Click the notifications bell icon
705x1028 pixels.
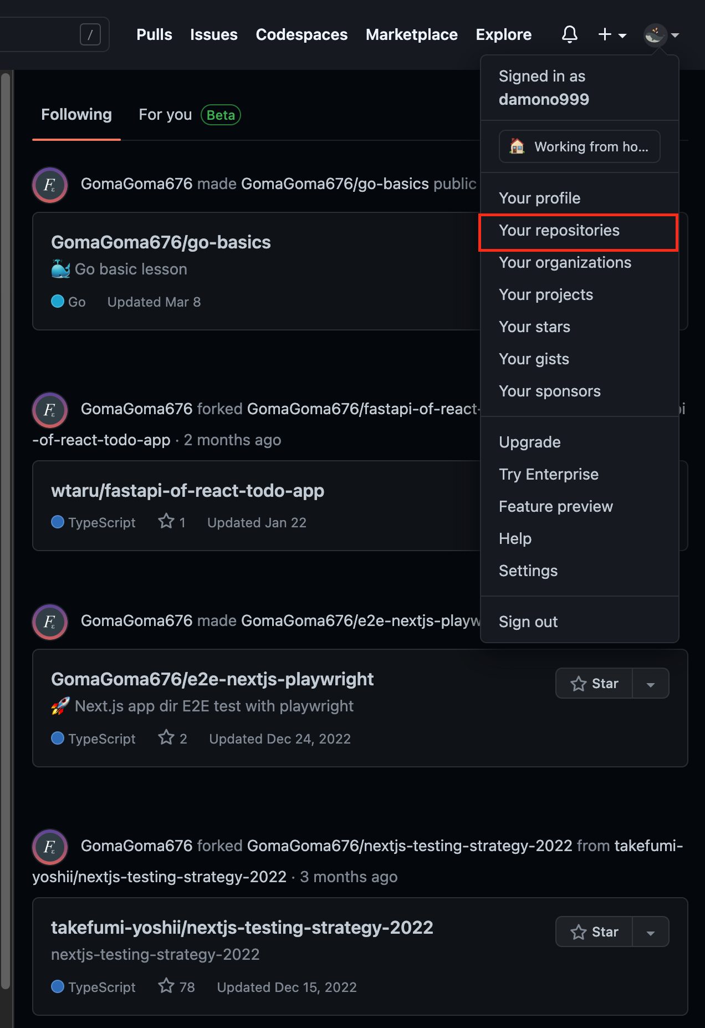tap(569, 34)
